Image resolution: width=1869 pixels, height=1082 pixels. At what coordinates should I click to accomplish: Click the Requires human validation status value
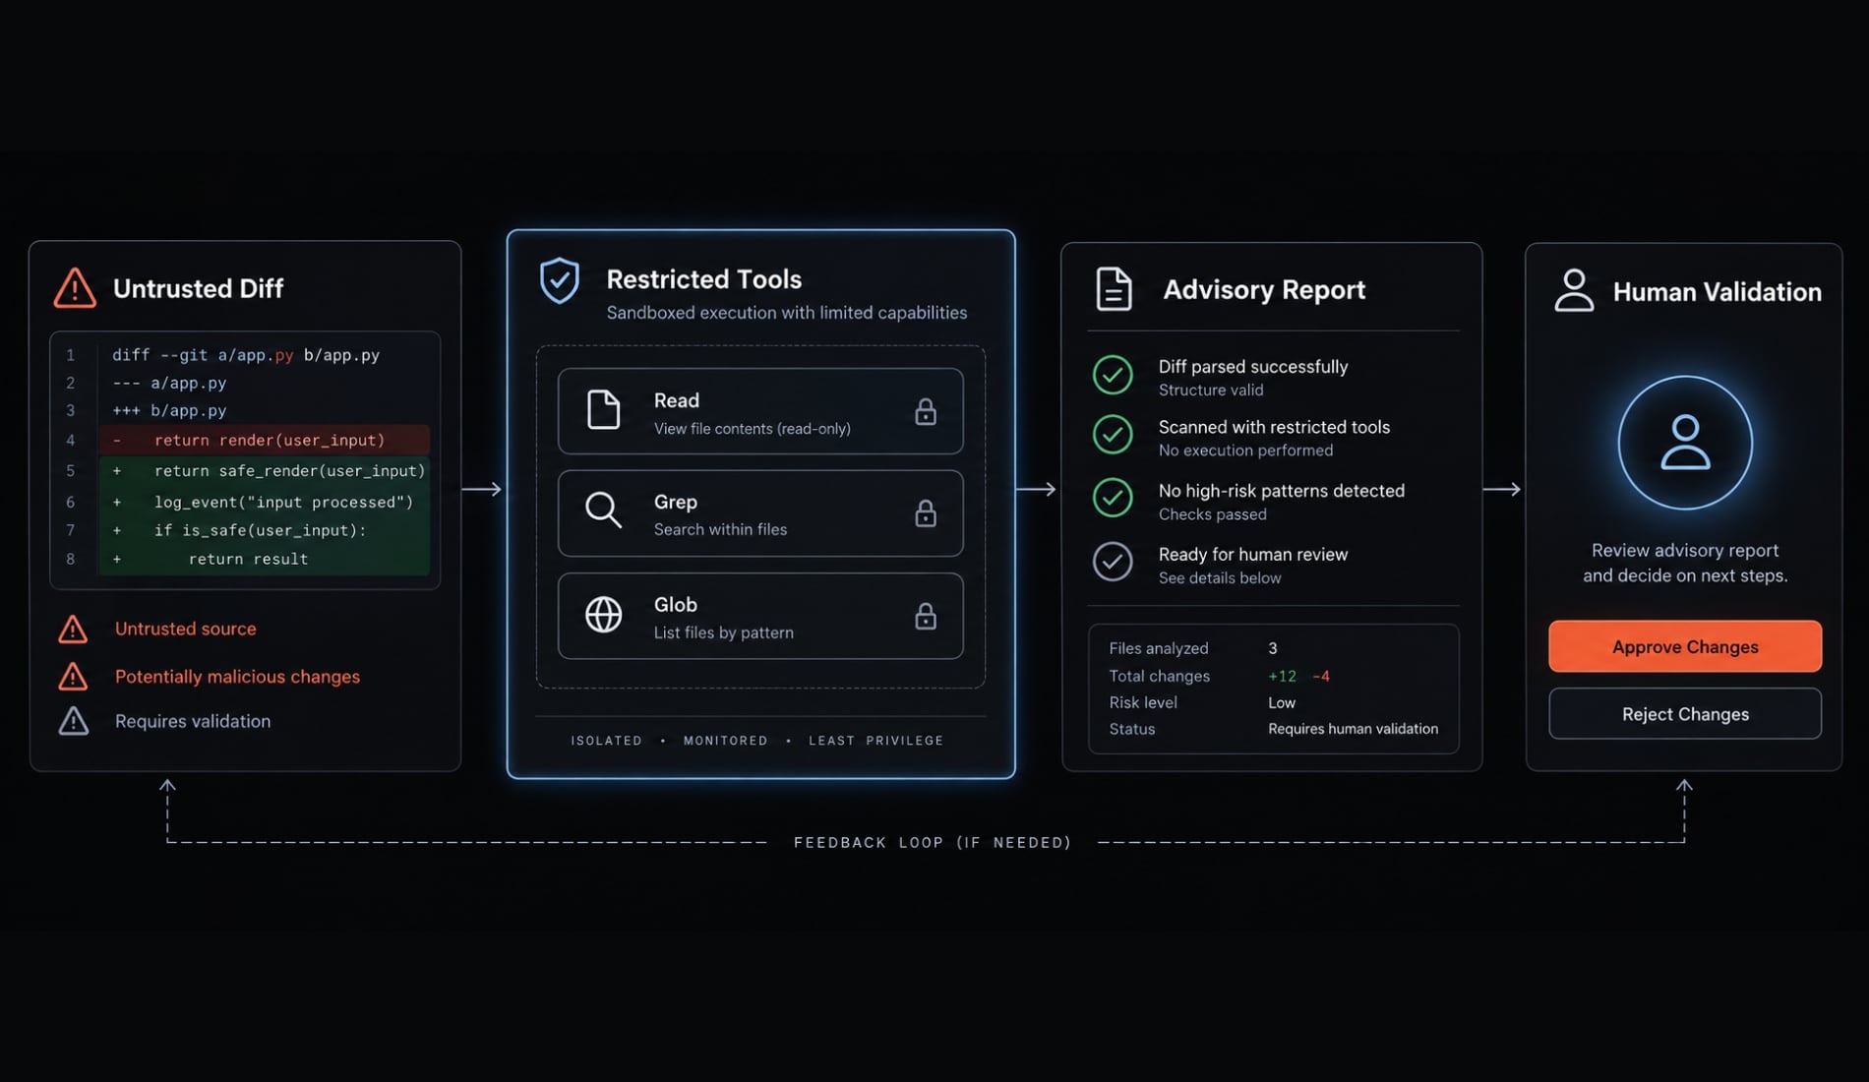[1353, 729]
